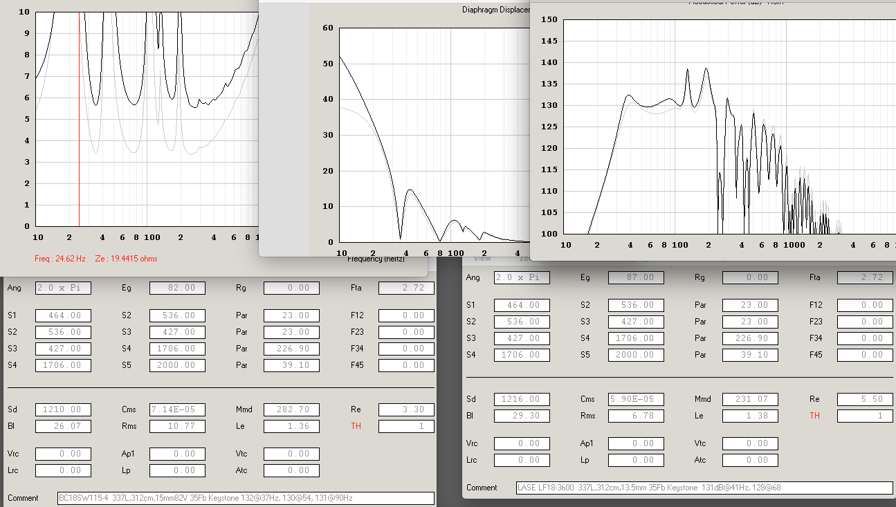896x507 pixels.
Task: Click F45 field in BC18SW115 window
Action: click(x=406, y=365)
